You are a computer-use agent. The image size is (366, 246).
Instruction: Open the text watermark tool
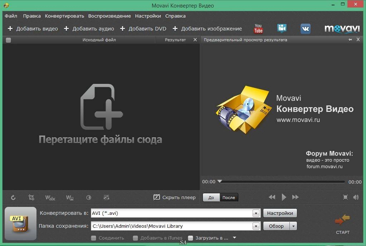coord(50,198)
